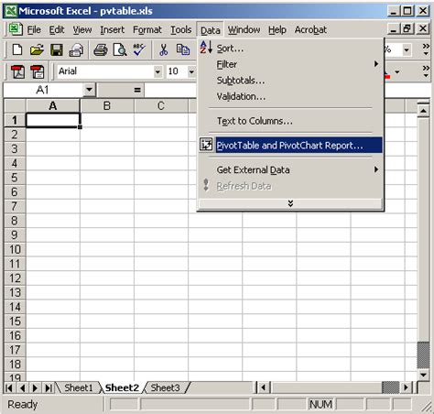Screen dimensions: 434x414
Task: Select column B header
Action: (107, 105)
